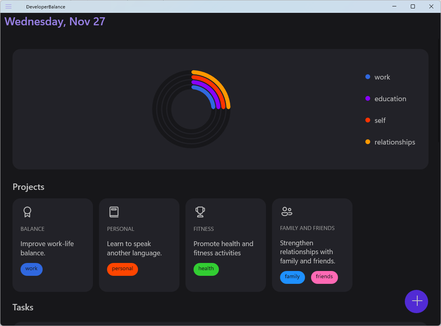441x326 pixels.
Task: Click the purple plus floating action button
Action: tap(416, 302)
